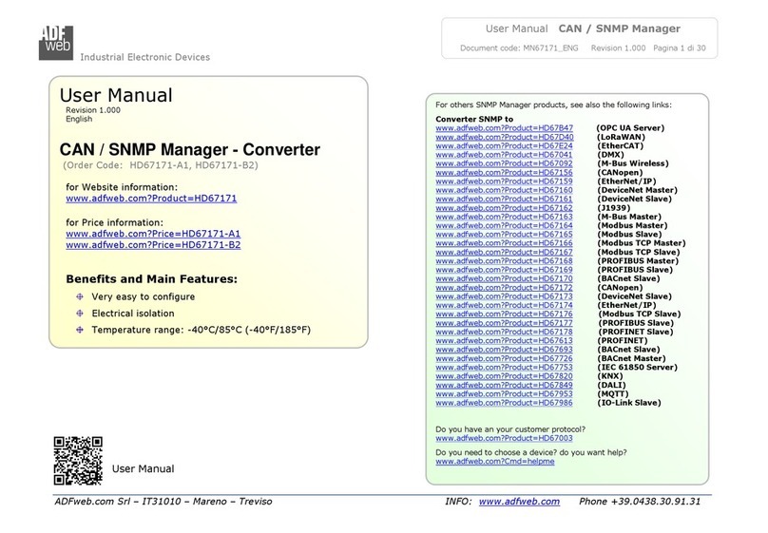
Task: Select 'ADFweb.com Srl – IT31010 – Mareno – Treviso' text
Action: pos(163,502)
